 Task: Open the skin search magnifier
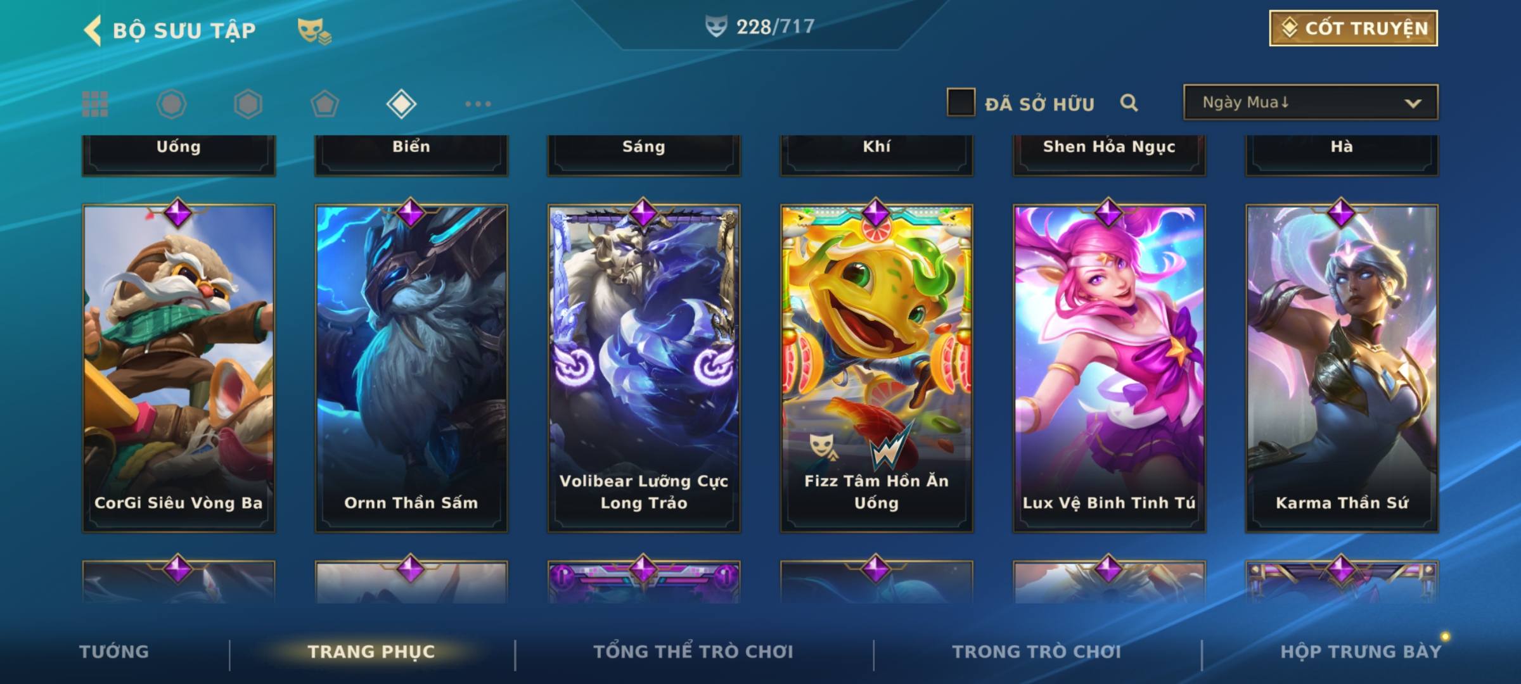(1129, 103)
